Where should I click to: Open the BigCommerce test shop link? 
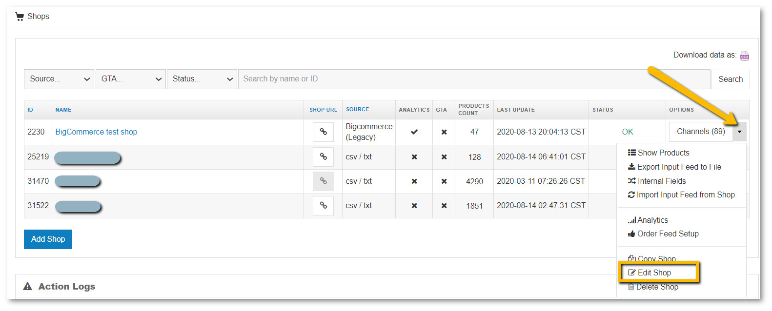pyautogui.click(x=96, y=132)
